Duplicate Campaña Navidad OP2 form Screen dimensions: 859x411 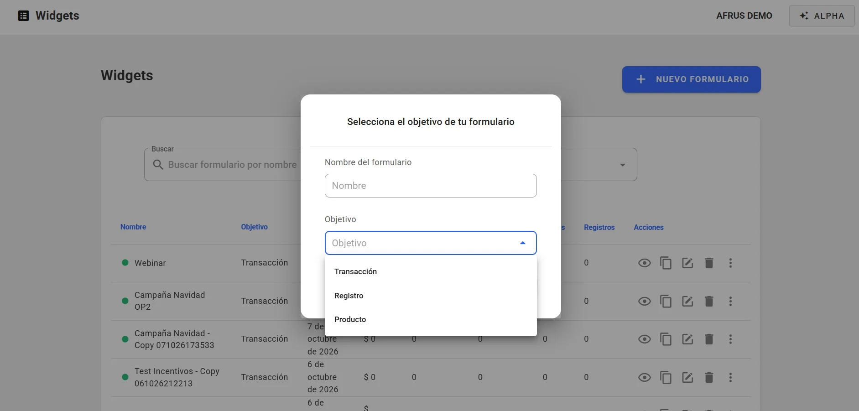tap(666, 301)
